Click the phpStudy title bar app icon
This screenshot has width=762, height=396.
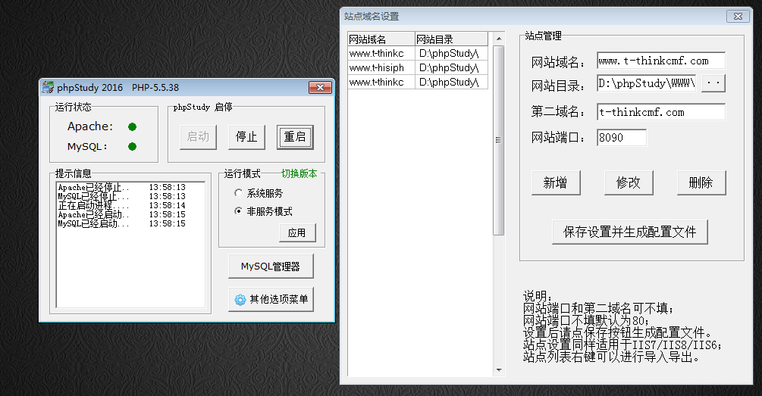[48, 87]
